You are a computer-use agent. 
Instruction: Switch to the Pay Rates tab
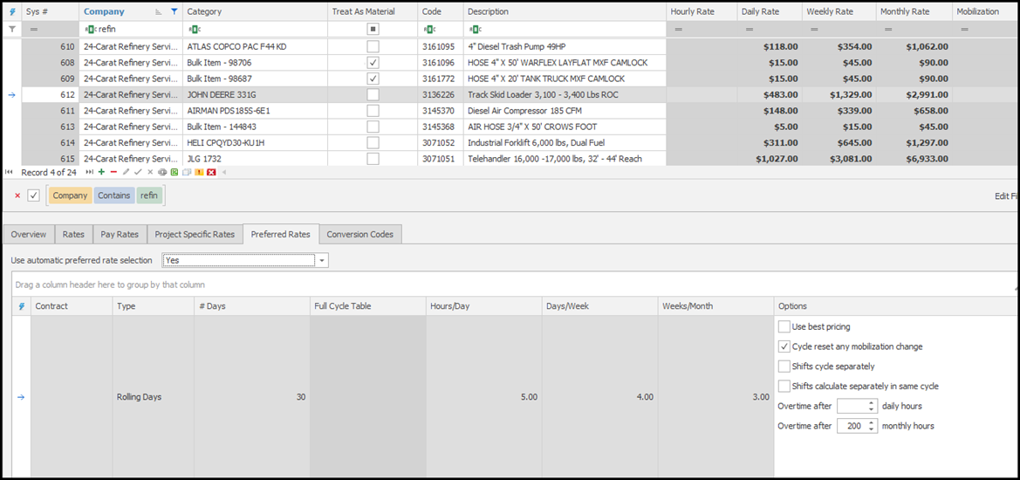120,234
